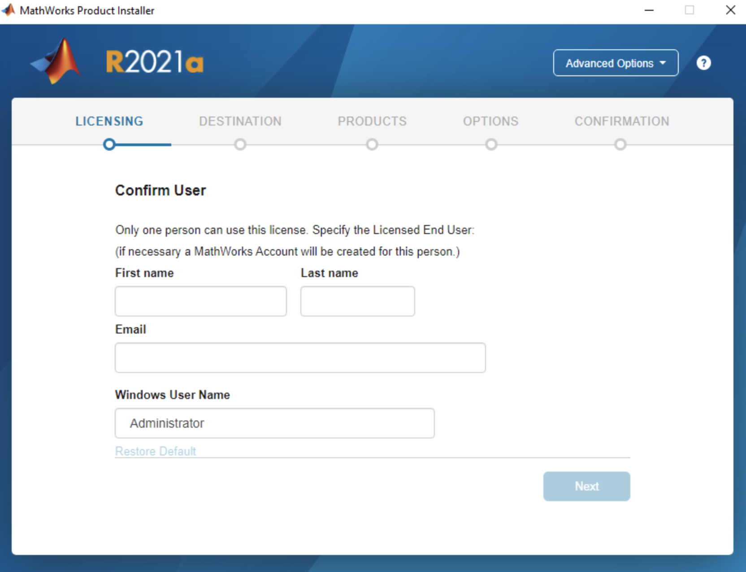Select the Windows User Name field
Viewport: 746px width, 572px height.
[x=275, y=423]
